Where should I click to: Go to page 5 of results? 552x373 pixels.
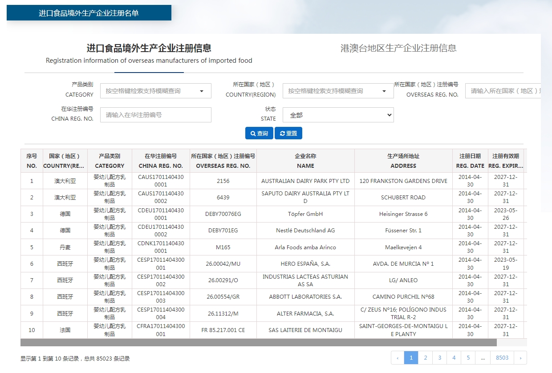pos(468,358)
